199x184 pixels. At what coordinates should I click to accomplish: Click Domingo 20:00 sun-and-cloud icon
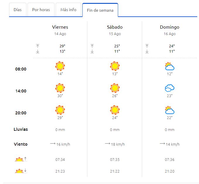[170, 110]
